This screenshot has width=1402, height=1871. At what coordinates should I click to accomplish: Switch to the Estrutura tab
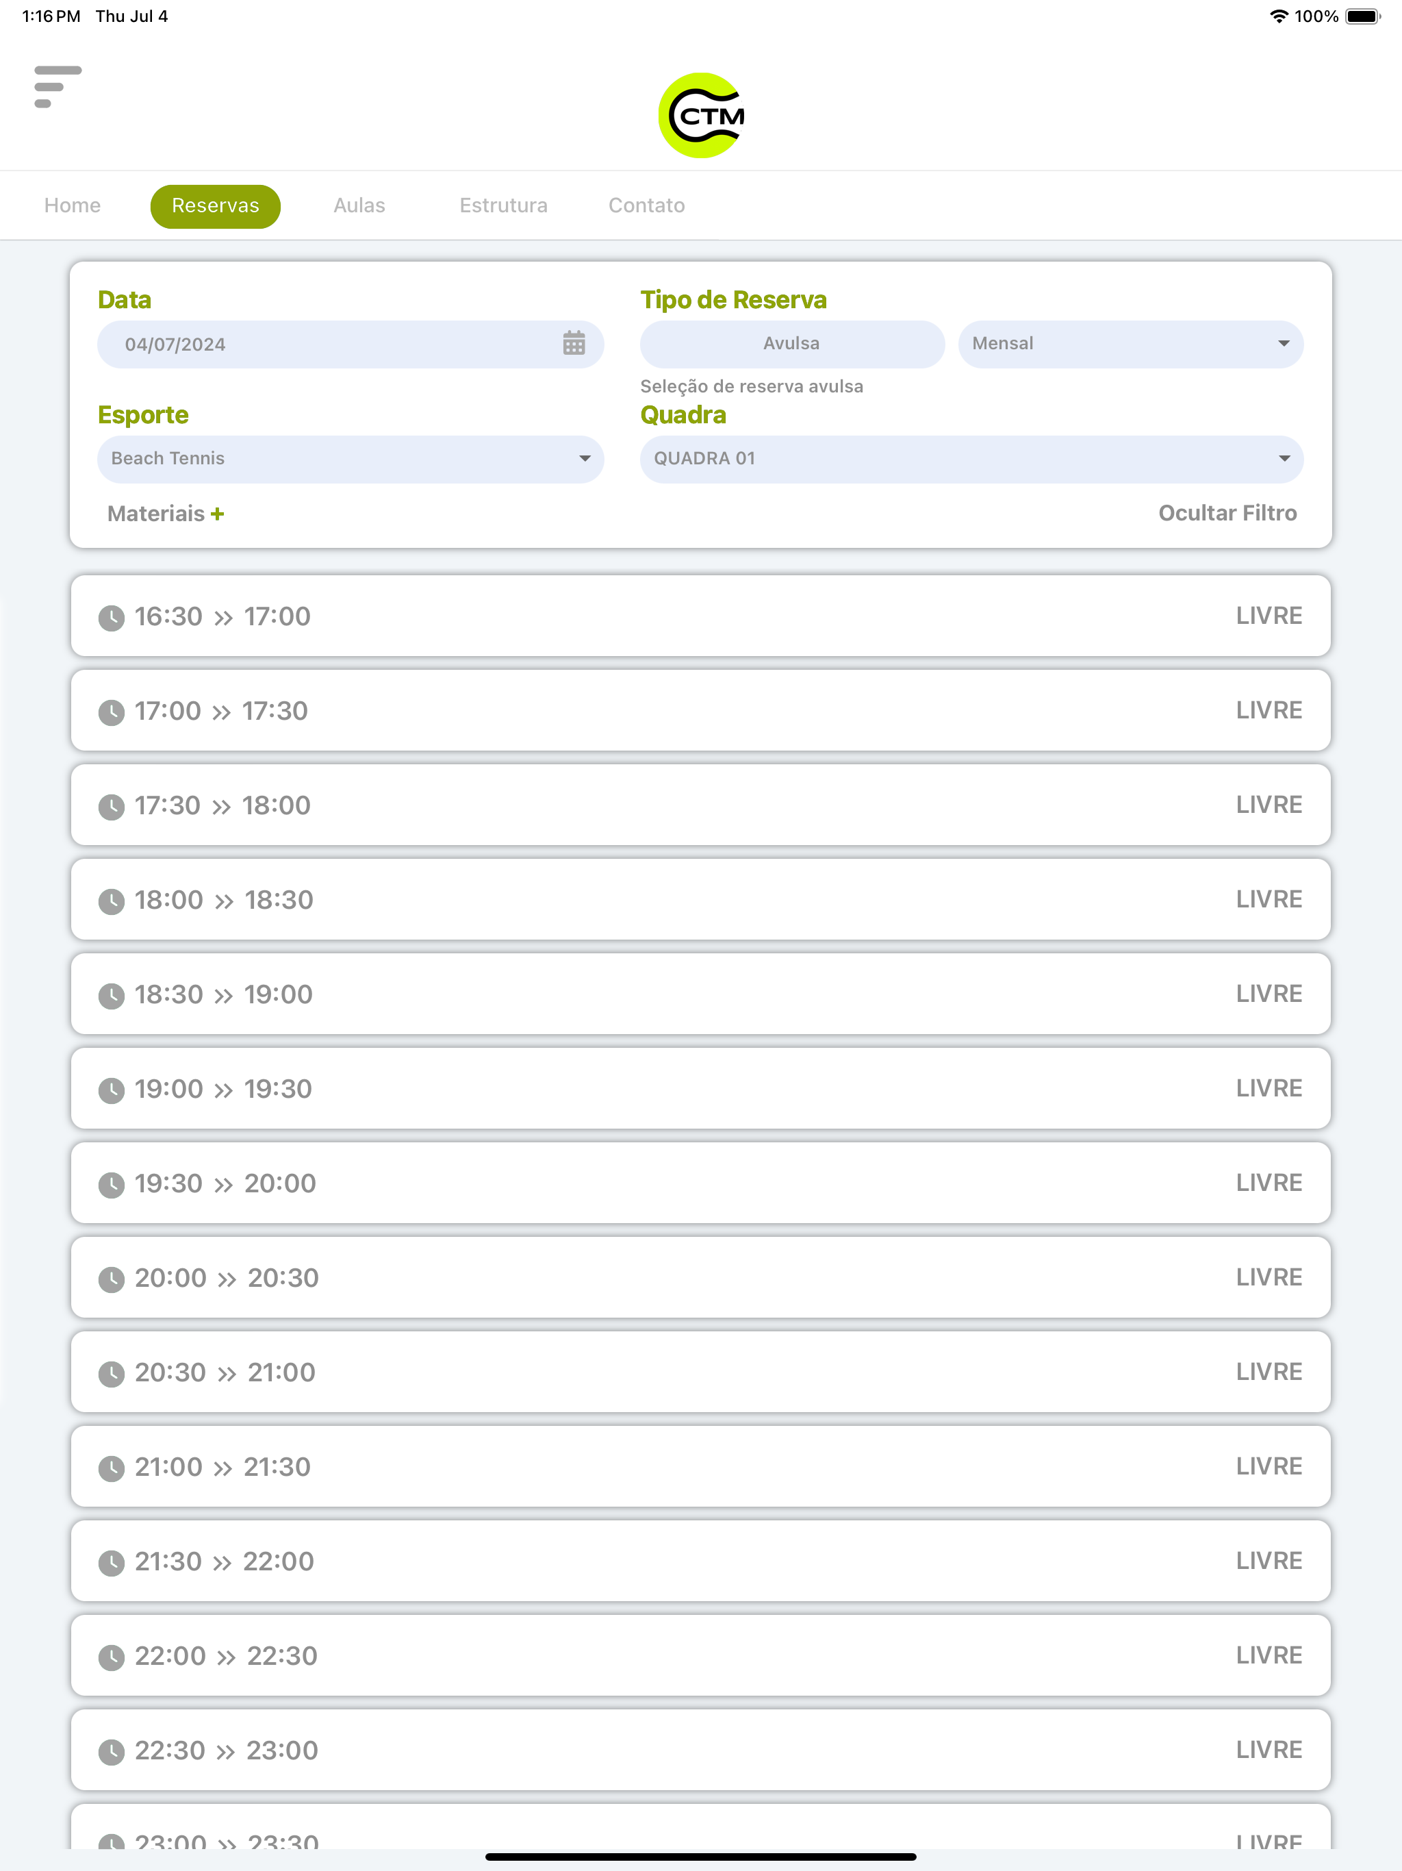point(503,205)
